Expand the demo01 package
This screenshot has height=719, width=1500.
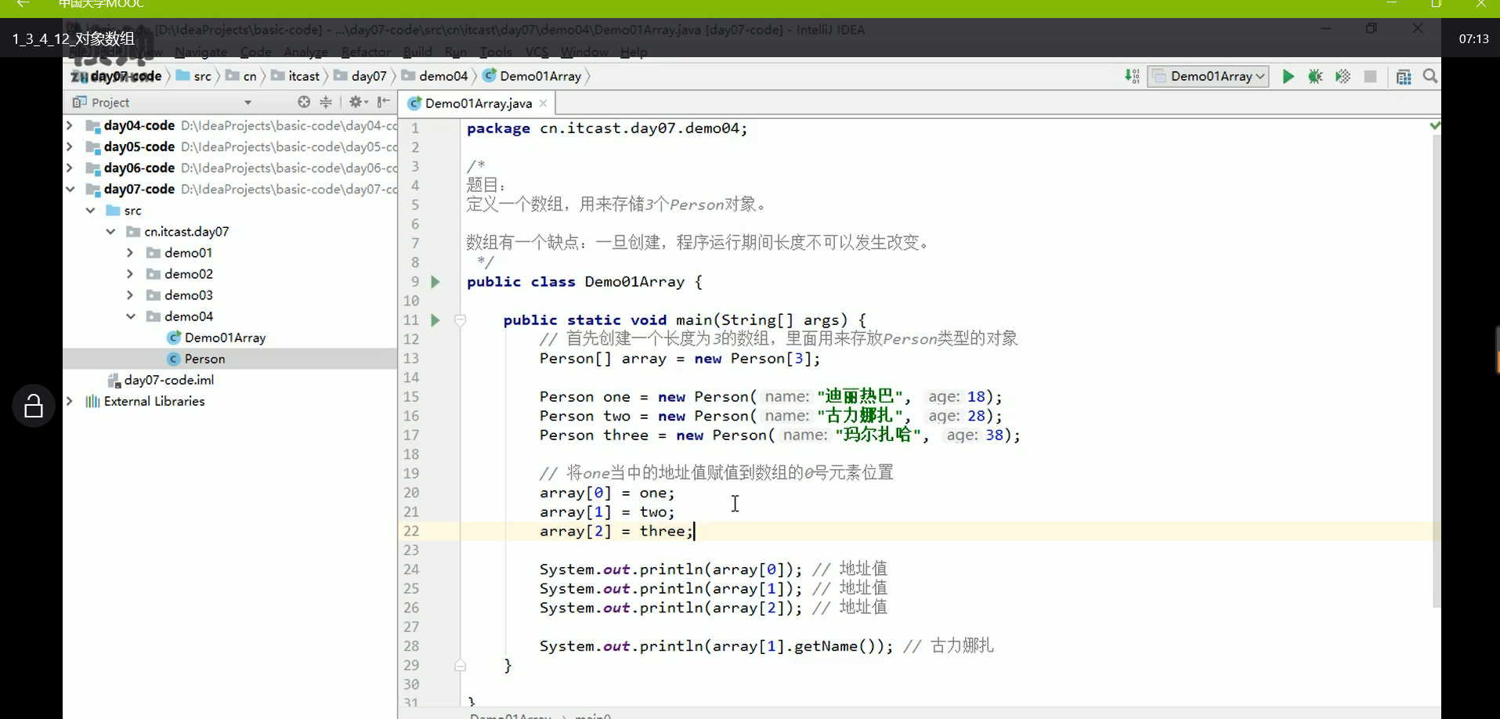click(x=131, y=253)
